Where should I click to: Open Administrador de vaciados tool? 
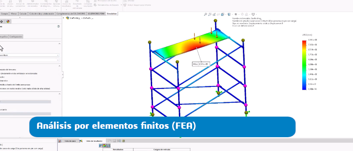33,4
